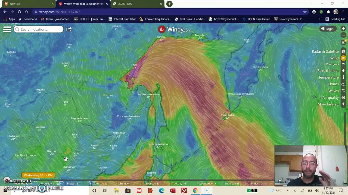Reload the current page
The image size is (348, 195).
point(19,12)
